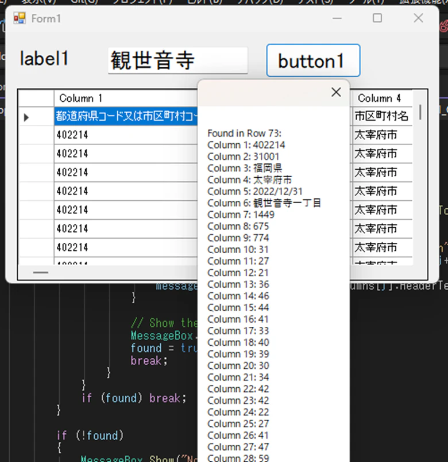The width and height of the screenshot is (448, 462).
Task: Maximize the Form1 window
Action: (377, 18)
